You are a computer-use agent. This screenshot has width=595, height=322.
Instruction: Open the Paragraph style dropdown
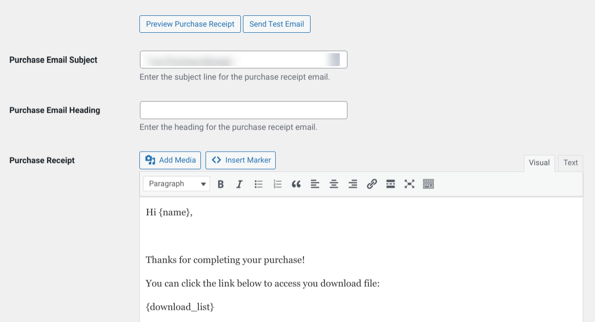click(x=176, y=183)
